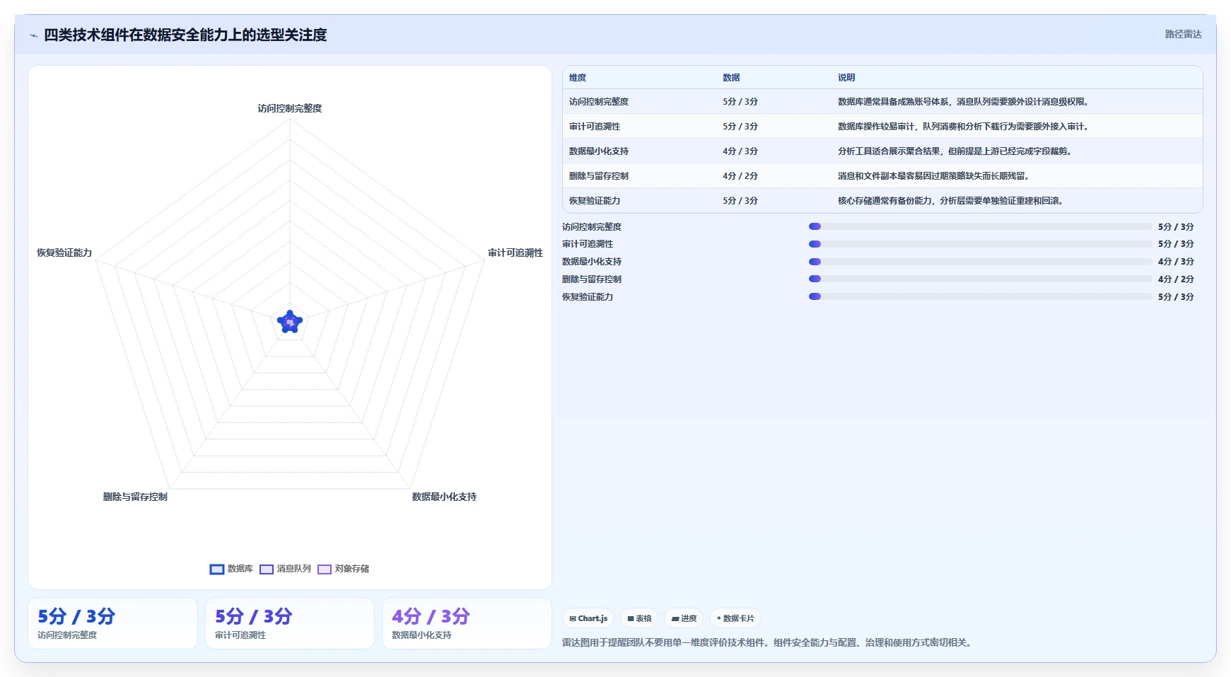Click the 审计可追溯性 axis label on radar
1231x677 pixels.
tap(515, 253)
